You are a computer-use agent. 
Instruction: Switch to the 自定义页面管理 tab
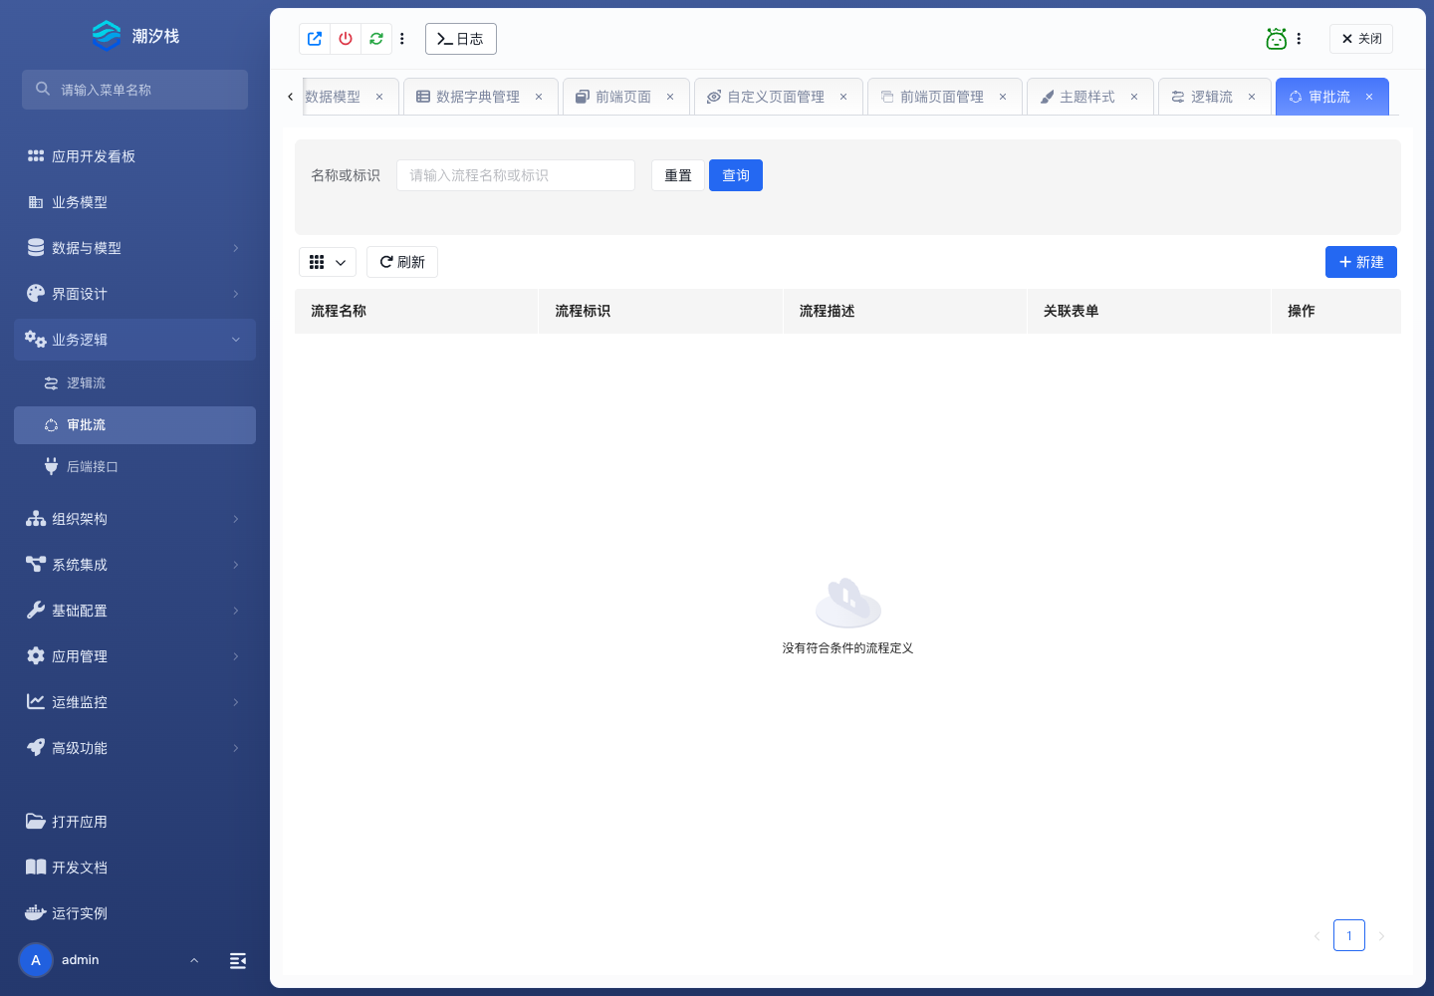[x=776, y=97]
